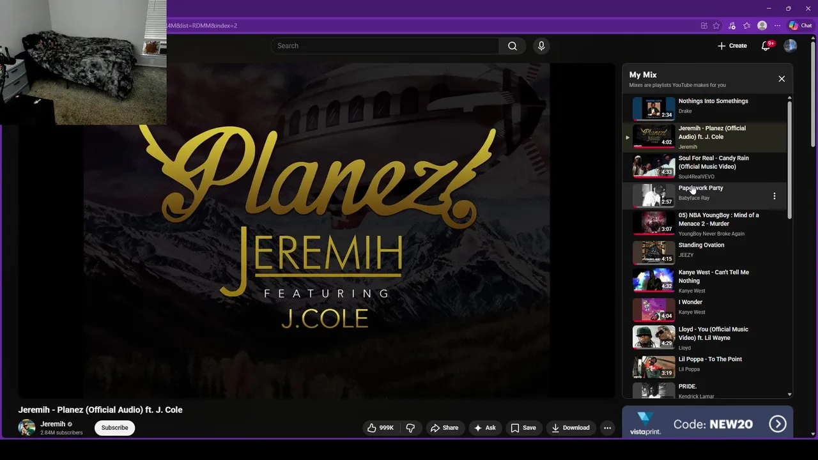
Task: Play NBA YoungBoy Mind of a Menace 2
Action: pos(706,224)
